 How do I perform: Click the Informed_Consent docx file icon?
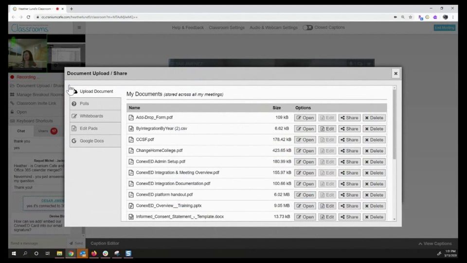[131, 217]
